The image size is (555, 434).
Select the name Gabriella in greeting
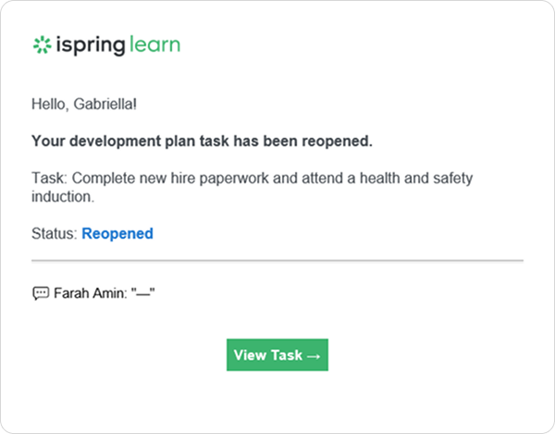(x=104, y=105)
